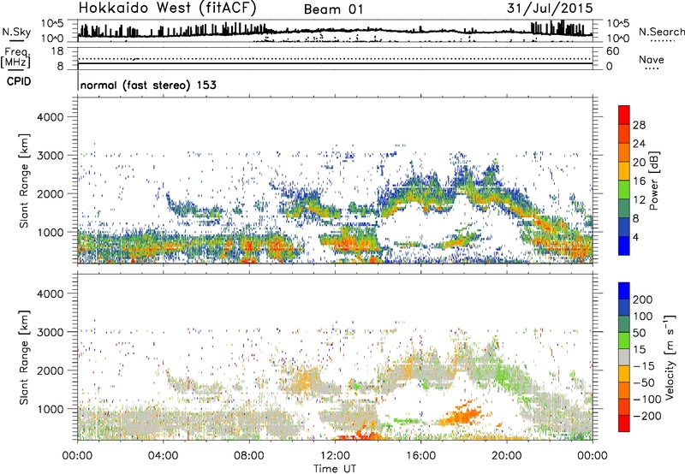Image resolution: width=685 pixels, height=474 pixels.
Task: Select the orange 20–24 dB Power colorbar segment
Action: click(624, 153)
